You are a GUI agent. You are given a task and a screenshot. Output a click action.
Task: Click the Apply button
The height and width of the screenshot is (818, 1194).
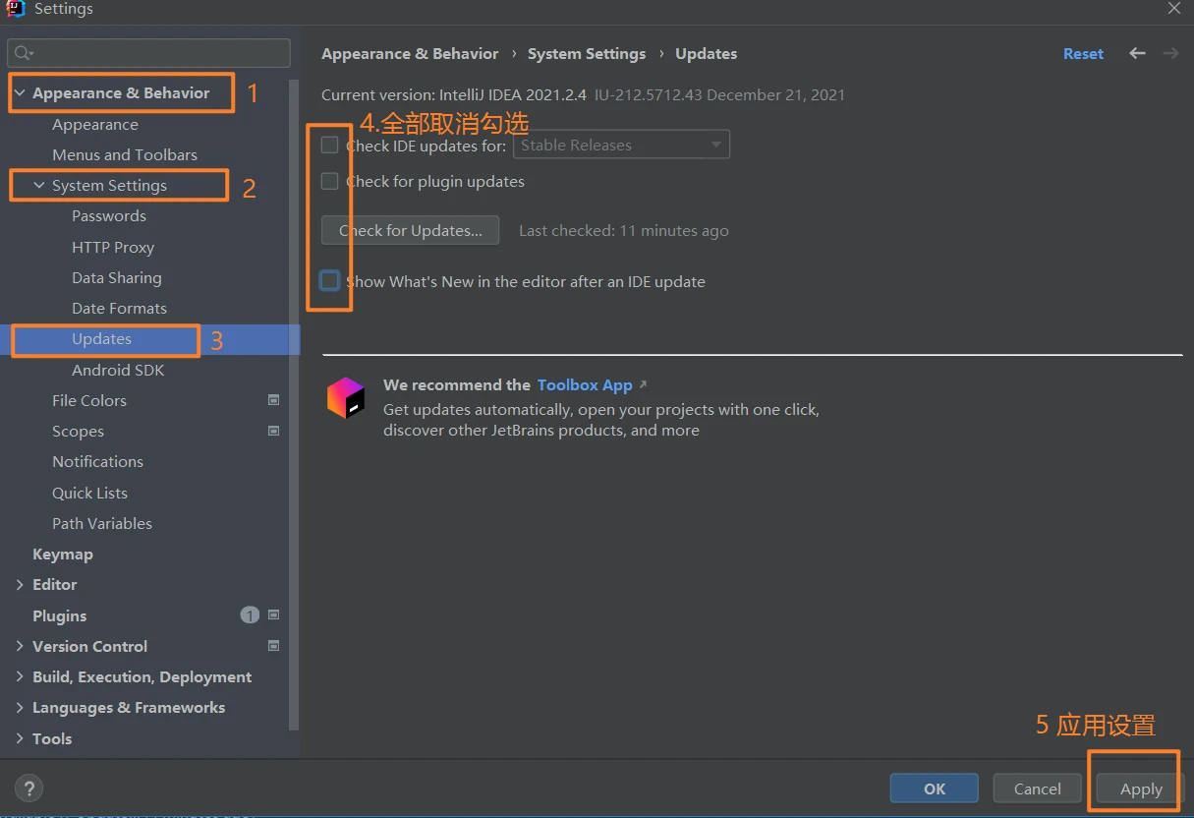tap(1141, 789)
